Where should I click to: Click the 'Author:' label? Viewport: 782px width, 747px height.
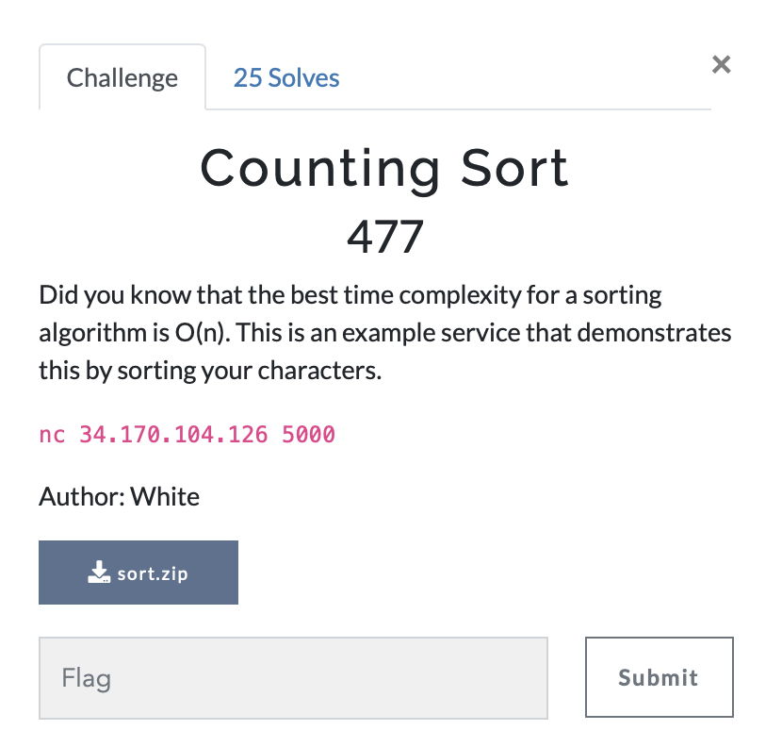pos(82,496)
